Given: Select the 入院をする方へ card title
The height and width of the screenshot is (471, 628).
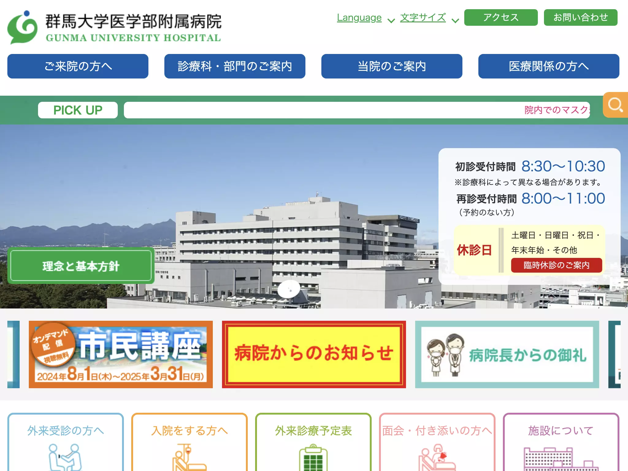Looking at the screenshot, I should 190,431.
